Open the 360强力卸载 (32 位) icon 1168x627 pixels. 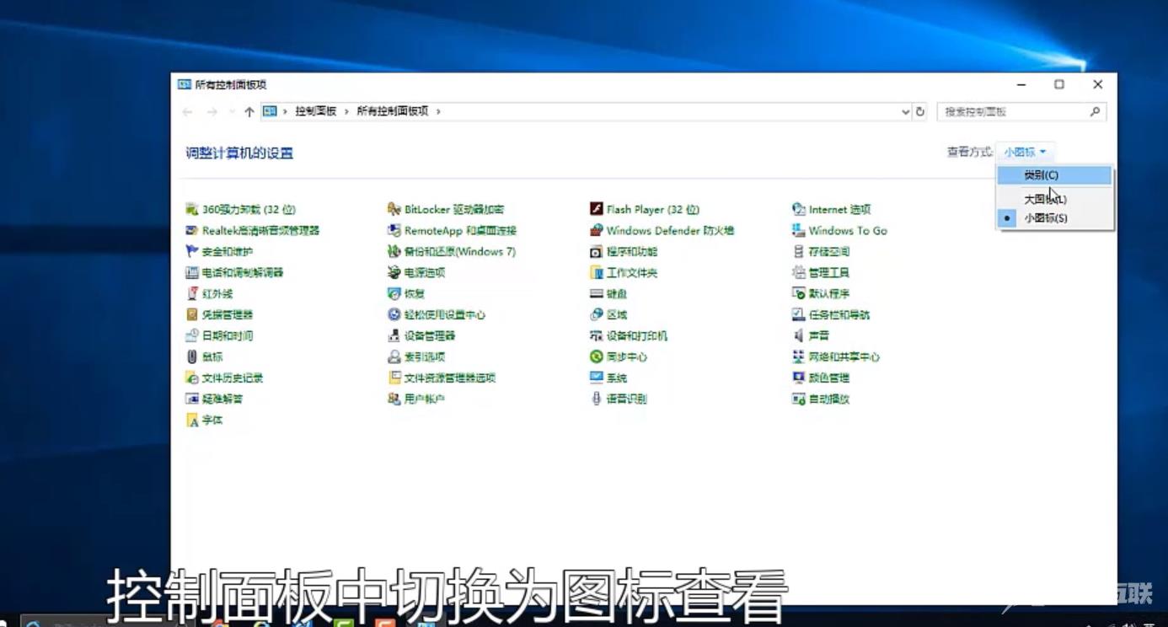pos(192,209)
